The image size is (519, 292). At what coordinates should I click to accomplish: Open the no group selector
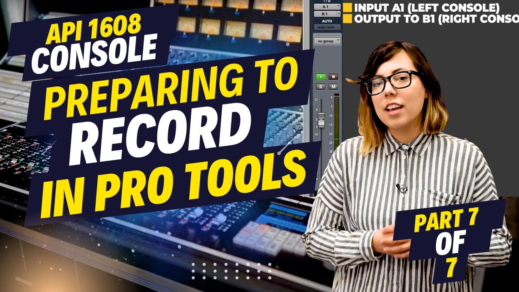click(x=327, y=41)
